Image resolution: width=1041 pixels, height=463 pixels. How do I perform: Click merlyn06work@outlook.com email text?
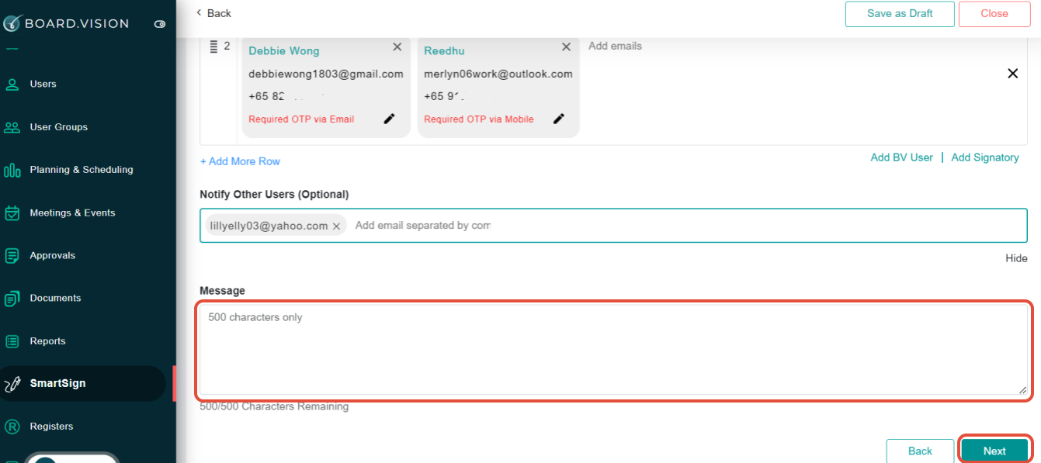pos(498,74)
